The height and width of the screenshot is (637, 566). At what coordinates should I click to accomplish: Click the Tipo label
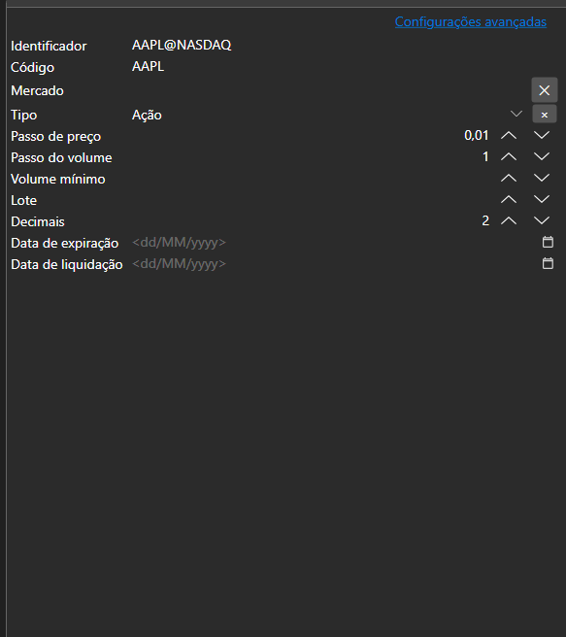pos(24,115)
